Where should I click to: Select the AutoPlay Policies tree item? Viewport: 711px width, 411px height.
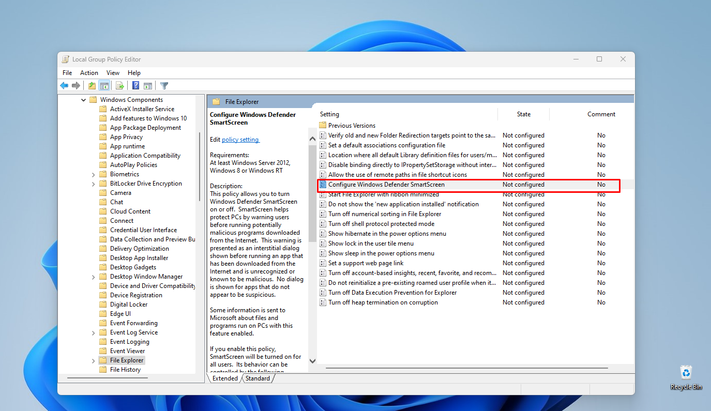(x=133, y=165)
